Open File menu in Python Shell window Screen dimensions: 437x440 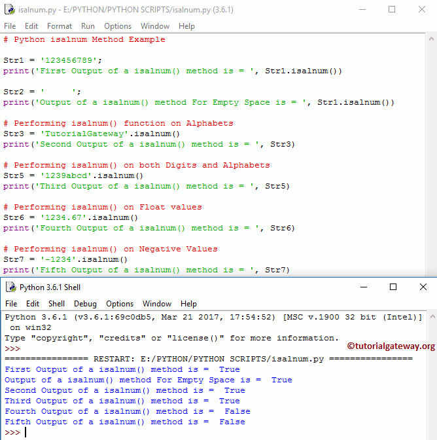[11, 304]
